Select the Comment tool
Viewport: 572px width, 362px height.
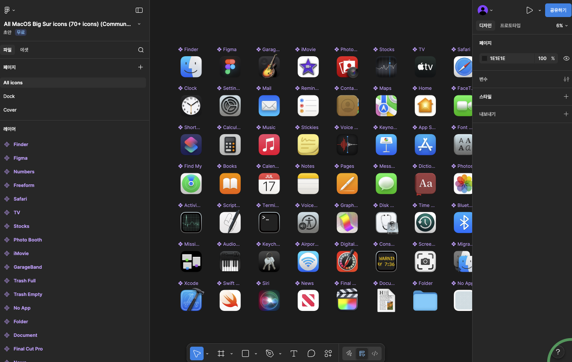(311, 353)
